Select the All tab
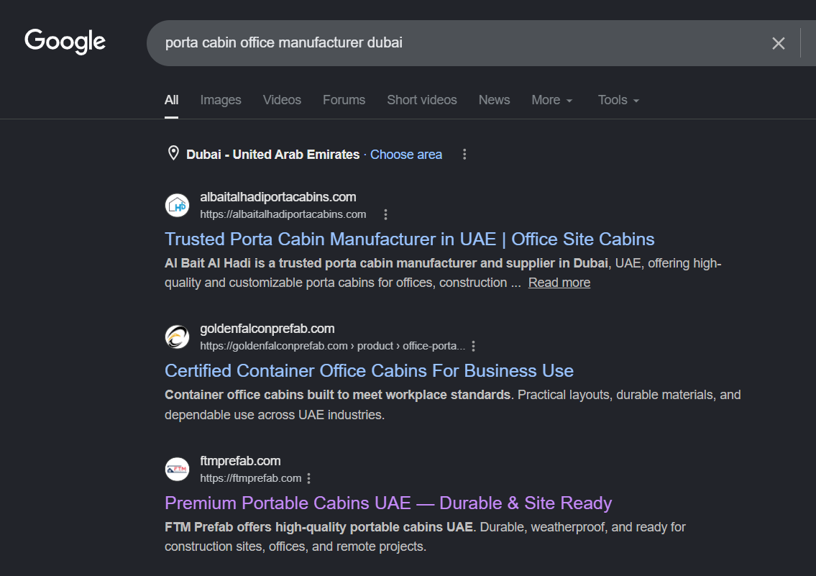The image size is (816, 576). point(171,100)
